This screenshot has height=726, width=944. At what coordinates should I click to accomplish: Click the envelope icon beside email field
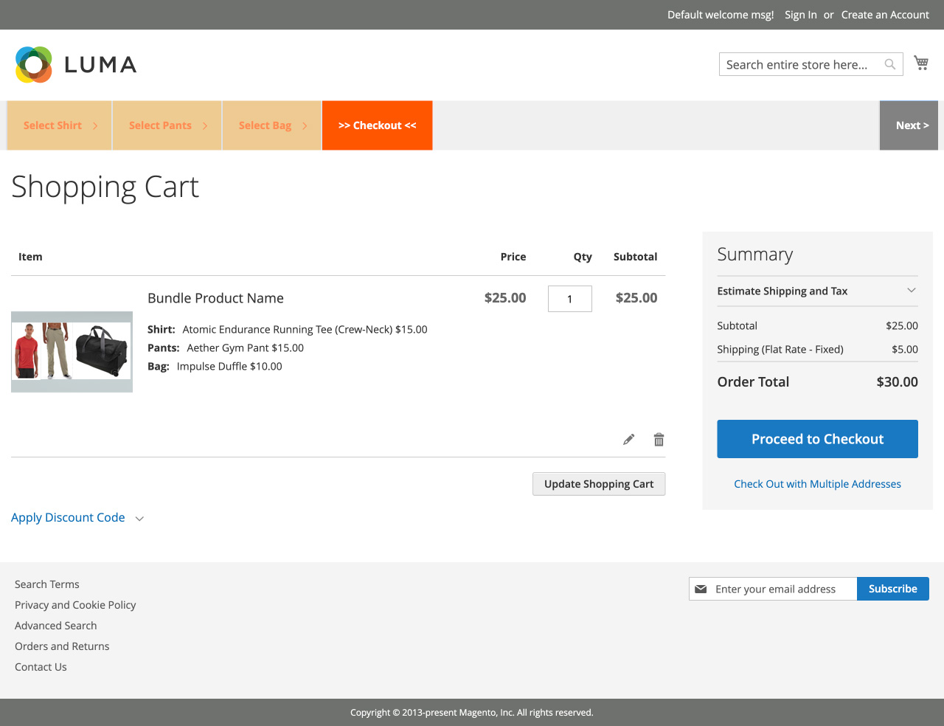[x=701, y=589]
